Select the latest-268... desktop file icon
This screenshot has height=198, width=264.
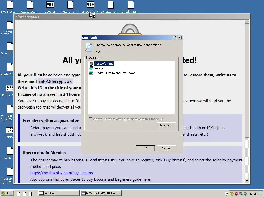pyautogui.click(x=7, y=70)
